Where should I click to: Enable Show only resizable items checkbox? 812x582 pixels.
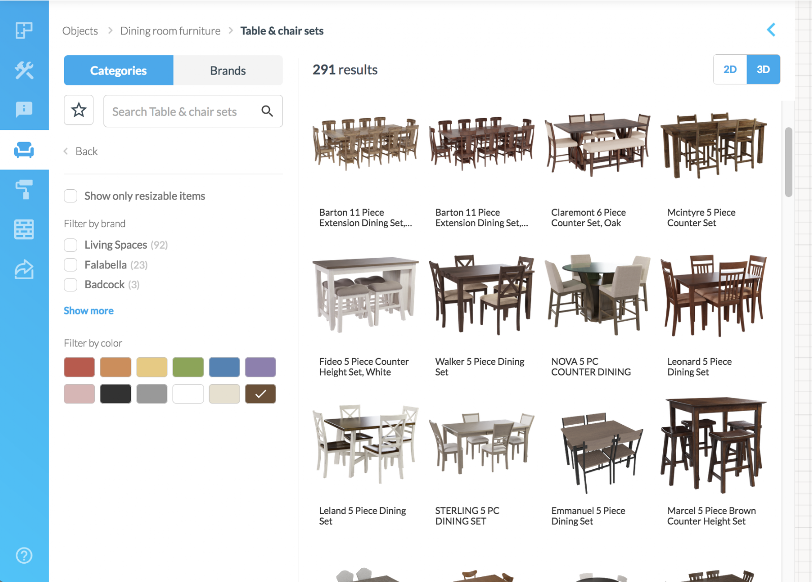click(x=71, y=196)
